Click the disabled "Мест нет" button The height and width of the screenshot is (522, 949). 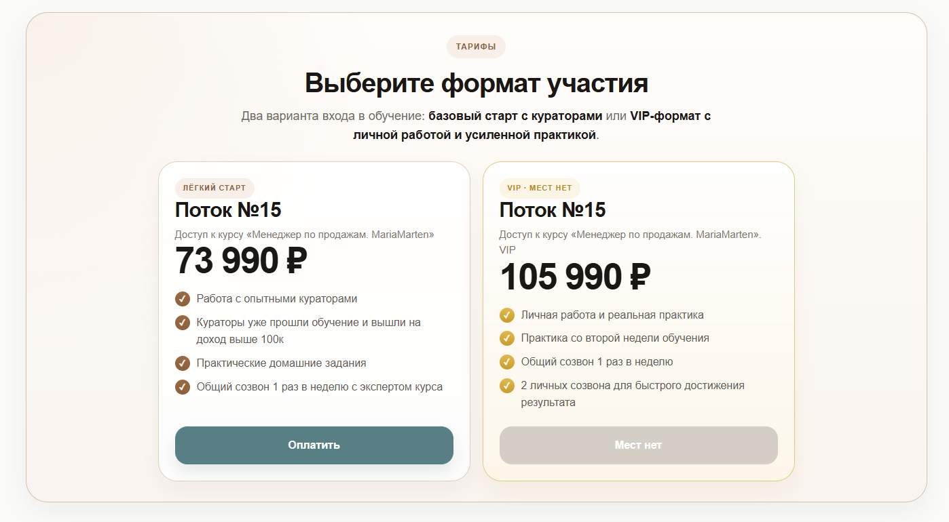coord(638,445)
